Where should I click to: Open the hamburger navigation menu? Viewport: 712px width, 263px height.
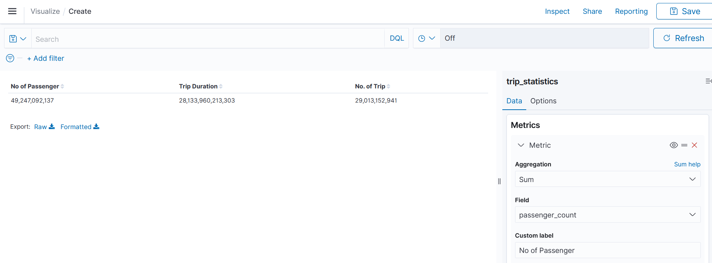coord(12,11)
